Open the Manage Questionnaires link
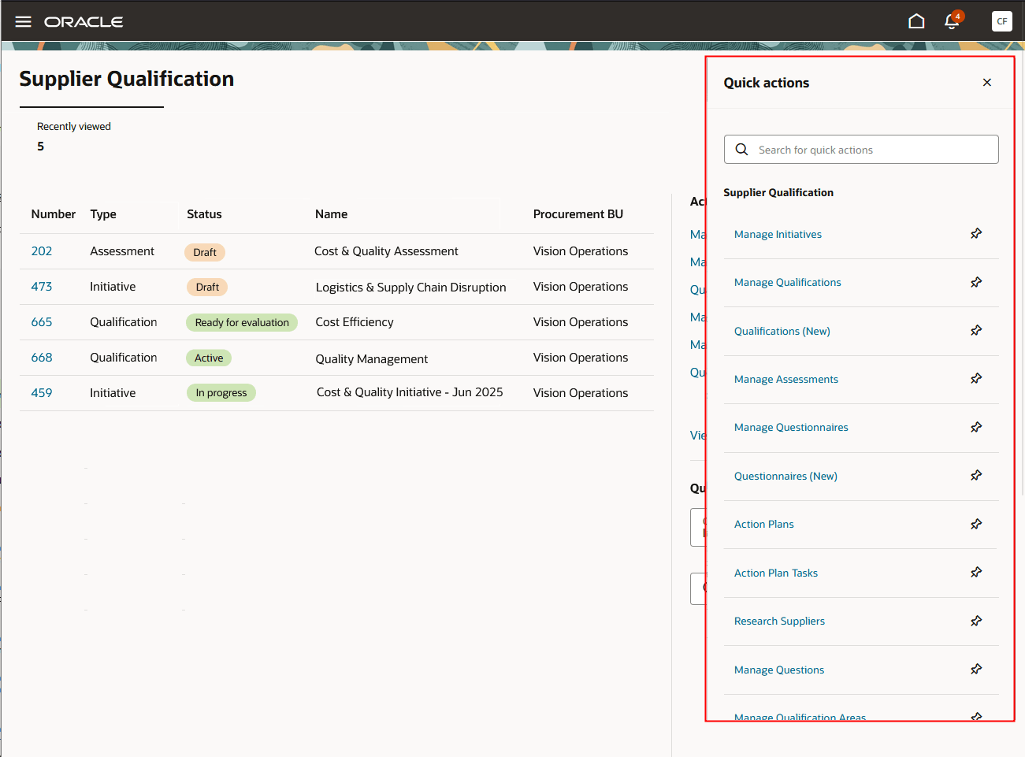 pyautogui.click(x=791, y=427)
